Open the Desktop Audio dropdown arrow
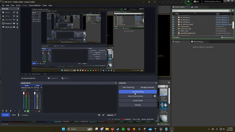This screenshot has width=235, height=132. (x=32, y=88)
